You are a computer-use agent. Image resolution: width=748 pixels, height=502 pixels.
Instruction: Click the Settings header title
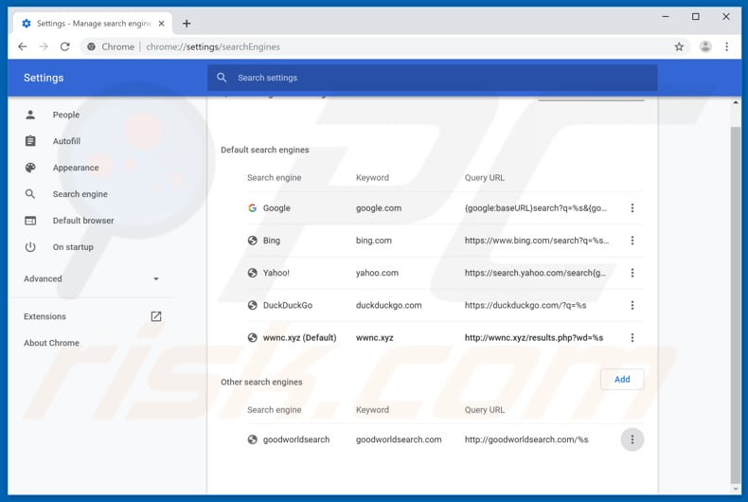[44, 78]
